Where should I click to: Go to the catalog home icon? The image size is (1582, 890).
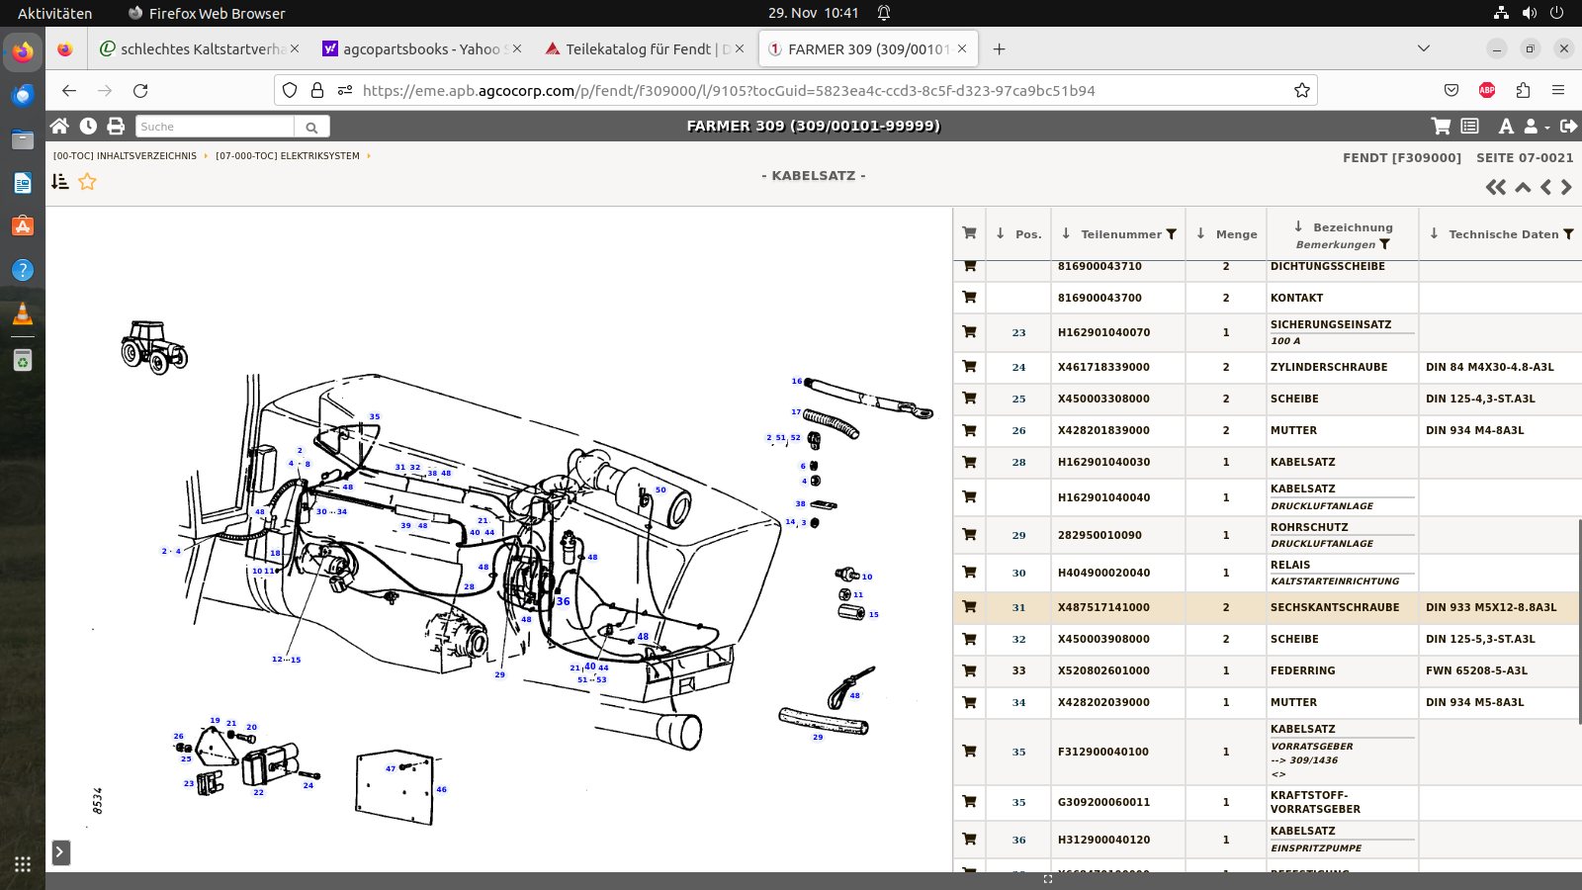coord(59,126)
